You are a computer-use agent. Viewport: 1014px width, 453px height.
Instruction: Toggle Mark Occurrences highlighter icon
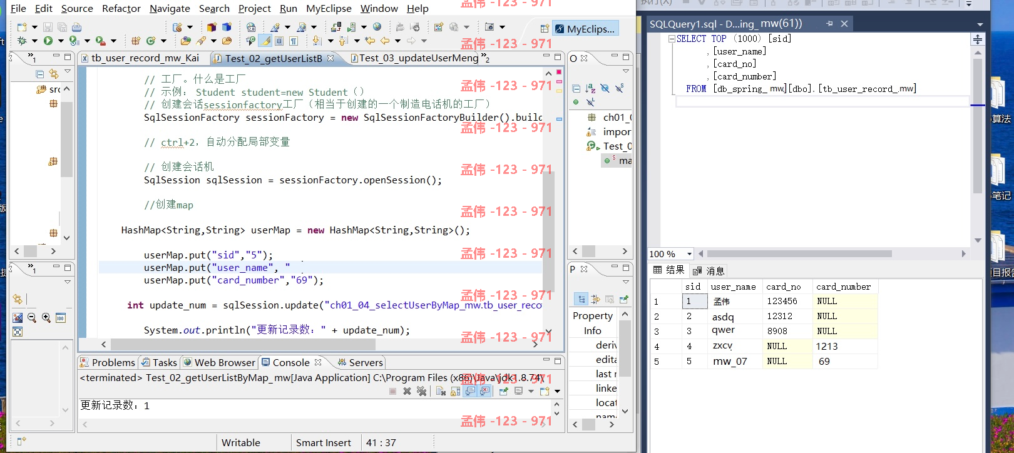tap(265, 41)
